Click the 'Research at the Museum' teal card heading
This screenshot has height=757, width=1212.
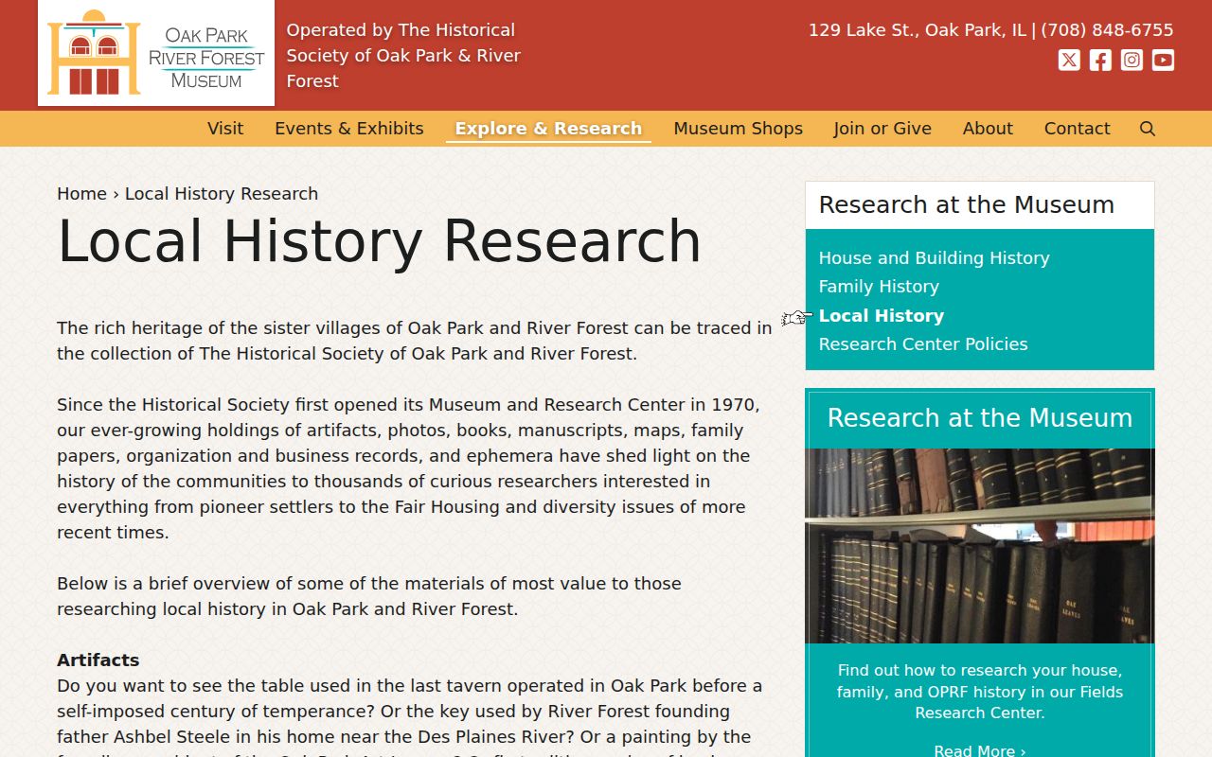[980, 418]
